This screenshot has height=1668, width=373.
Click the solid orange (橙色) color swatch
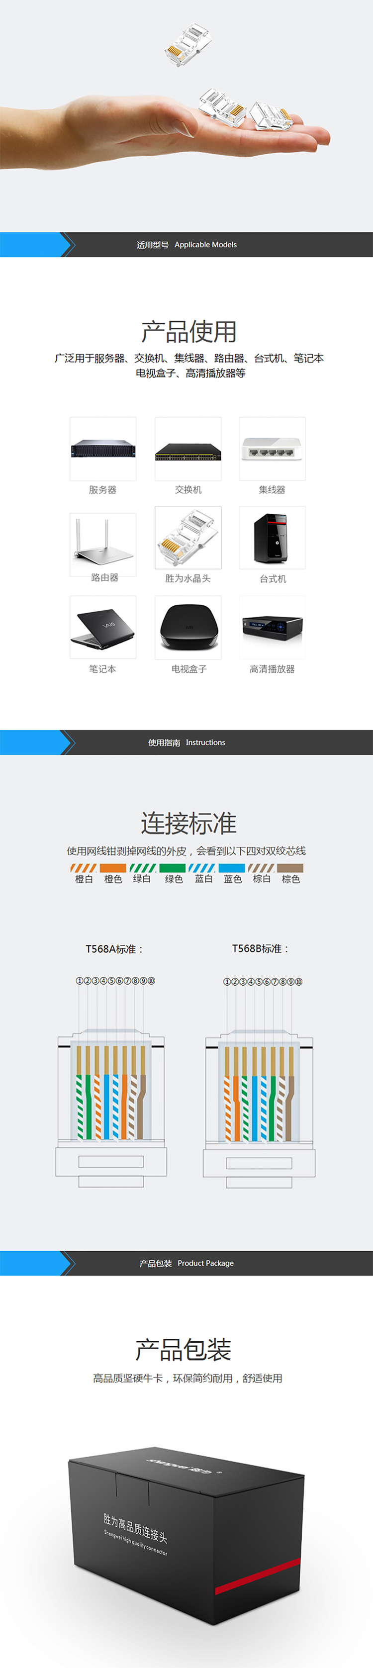(x=113, y=868)
